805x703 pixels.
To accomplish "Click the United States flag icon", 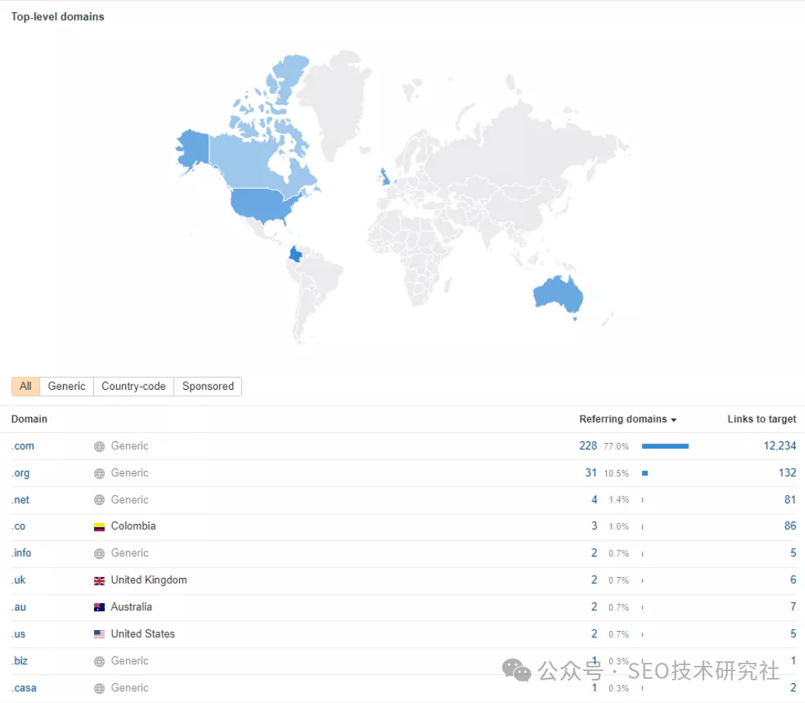I will [x=99, y=634].
